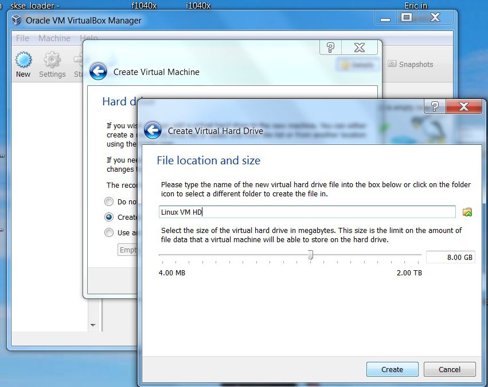Open the 'Empty' existing drive dropdown
The height and width of the screenshot is (387, 488).
(x=127, y=250)
